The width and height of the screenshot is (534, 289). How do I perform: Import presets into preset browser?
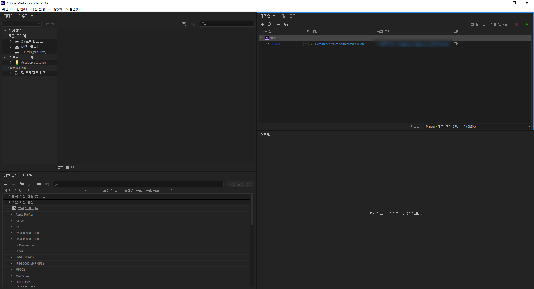39,184
